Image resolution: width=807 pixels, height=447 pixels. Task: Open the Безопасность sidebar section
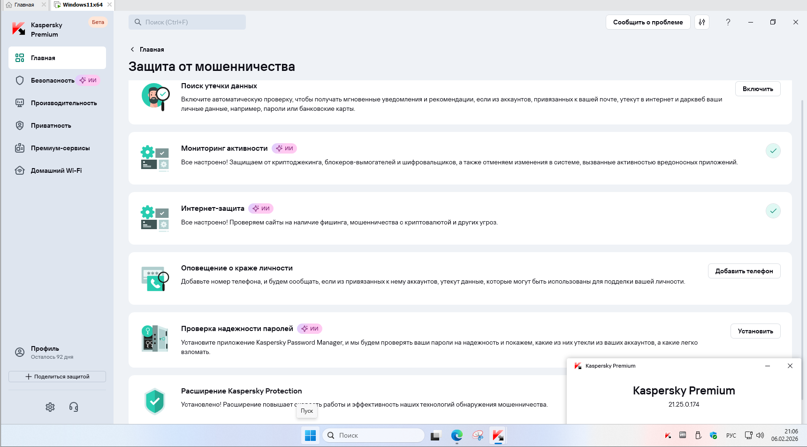point(57,80)
